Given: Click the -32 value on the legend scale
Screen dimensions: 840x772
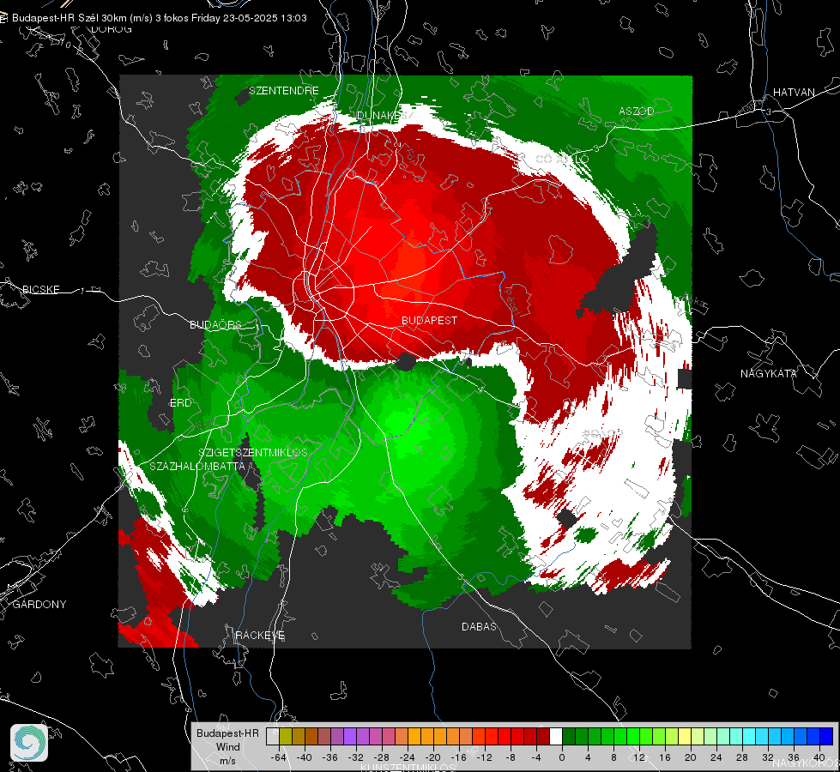Looking at the screenshot, I should coord(356,757).
